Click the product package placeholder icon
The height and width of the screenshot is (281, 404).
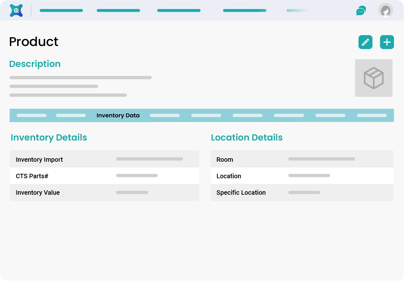point(373,78)
